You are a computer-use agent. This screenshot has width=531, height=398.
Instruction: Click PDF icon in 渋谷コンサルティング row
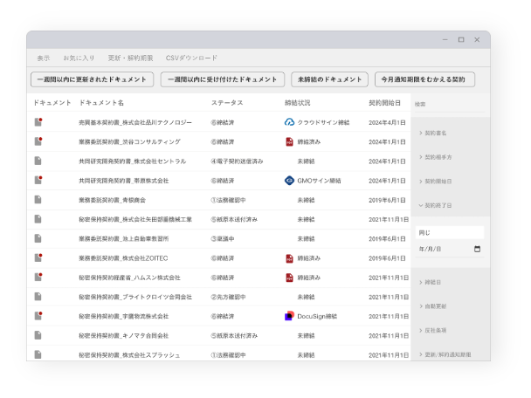pyautogui.click(x=290, y=141)
